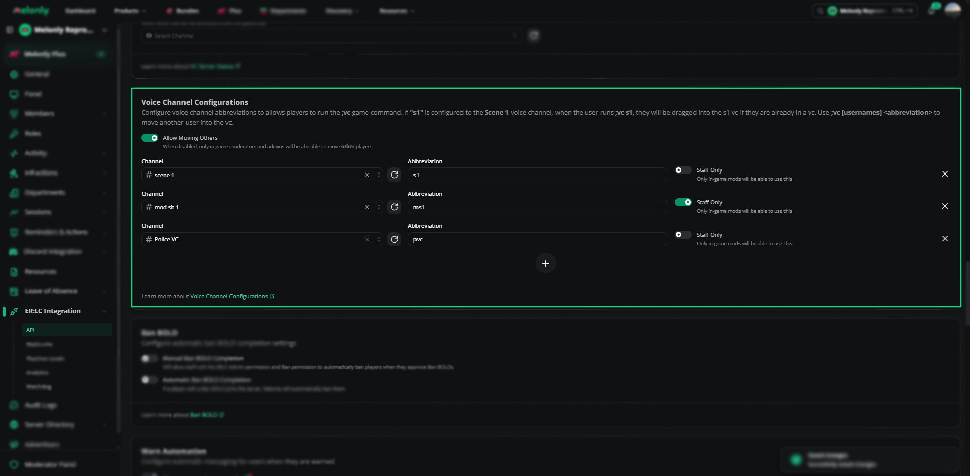Expand the Activity sidebar section
This screenshot has height=476, width=970.
pos(104,153)
